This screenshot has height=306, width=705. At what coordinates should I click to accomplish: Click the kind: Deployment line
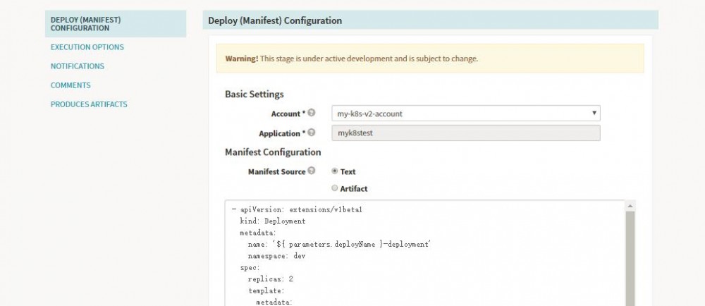[x=273, y=221]
